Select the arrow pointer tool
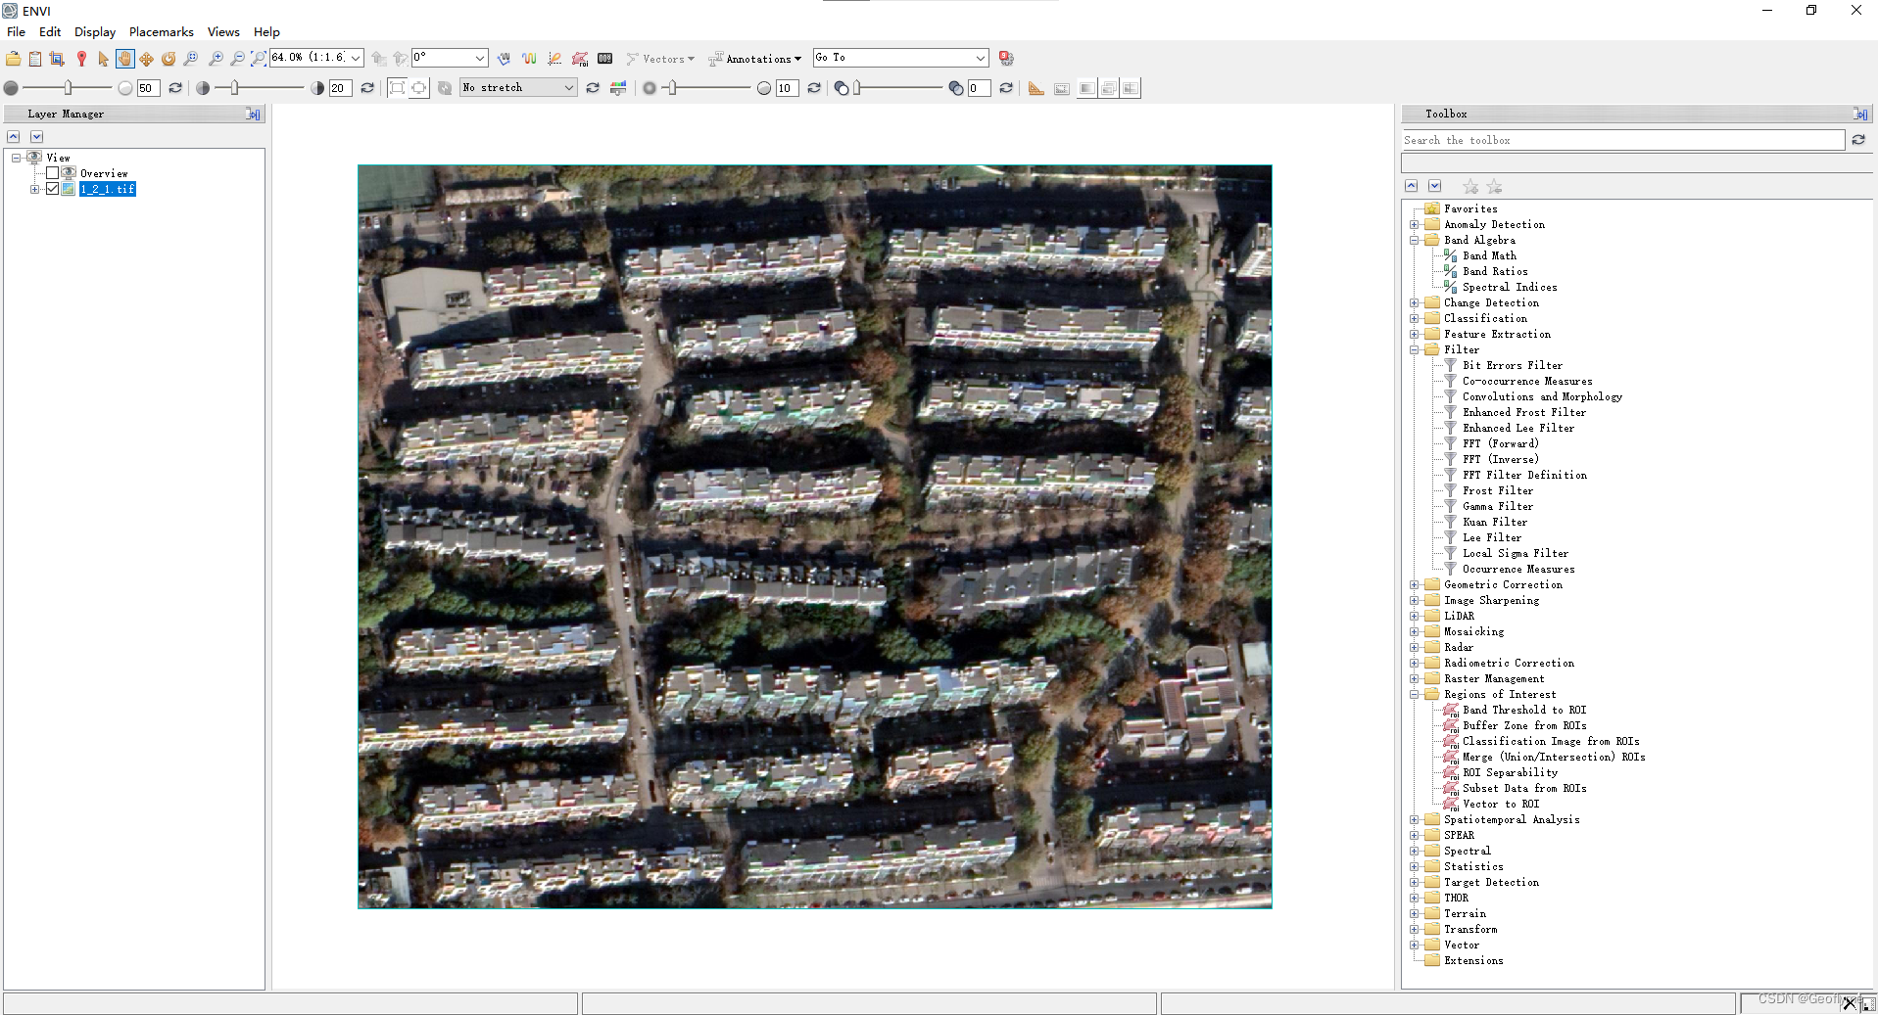This screenshot has width=1878, height=1015. [x=103, y=59]
